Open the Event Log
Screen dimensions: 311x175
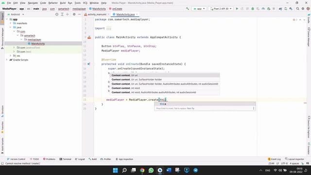click(274, 159)
